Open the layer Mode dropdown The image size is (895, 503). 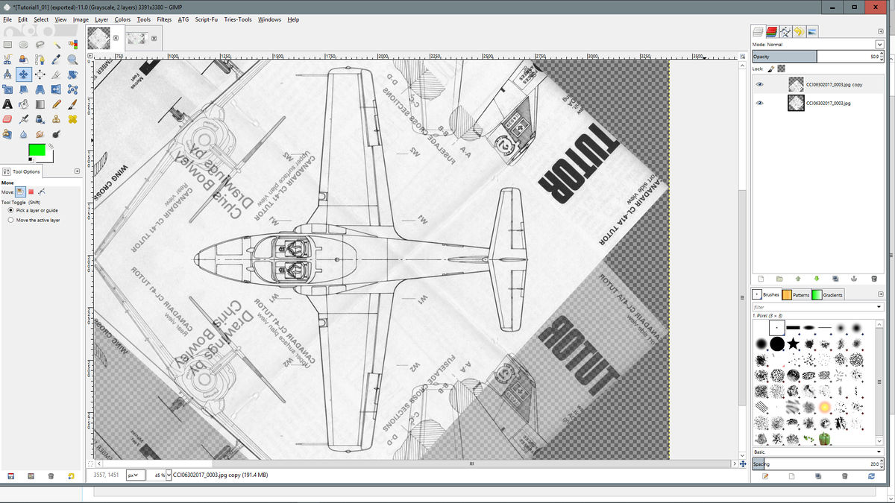tap(880, 45)
